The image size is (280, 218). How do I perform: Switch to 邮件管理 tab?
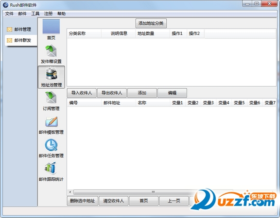pos(21,30)
